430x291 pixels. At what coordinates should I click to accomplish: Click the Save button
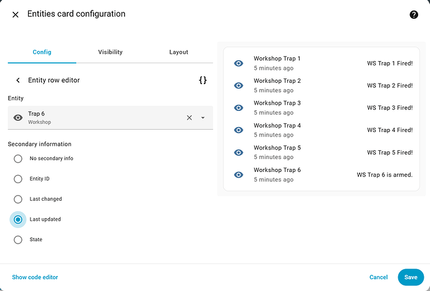click(x=410, y=277)
